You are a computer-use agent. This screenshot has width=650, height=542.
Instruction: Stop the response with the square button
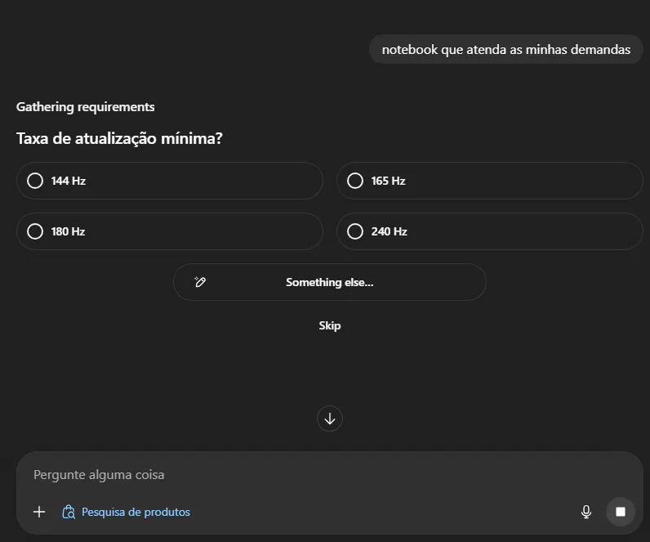pyautogui.click(x=621, y=512)
